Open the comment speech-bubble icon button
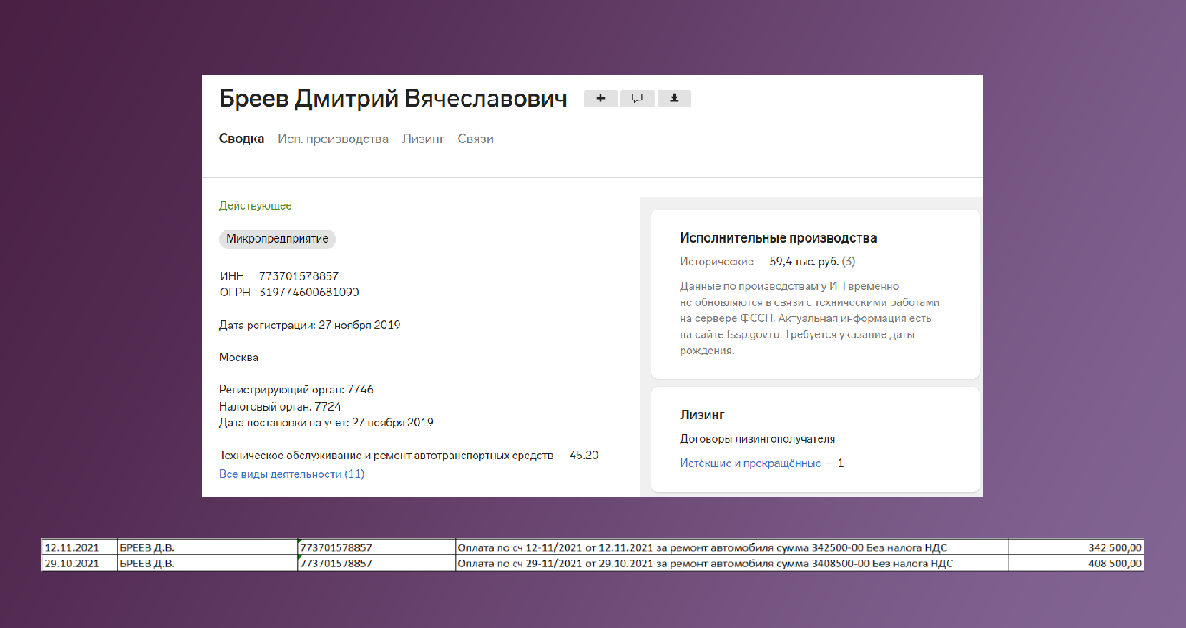The image size is (1186, 628). [x=638, y=99]
